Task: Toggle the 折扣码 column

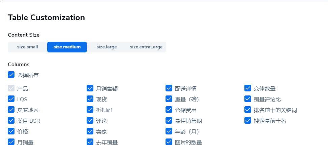Action: [90, 110]
